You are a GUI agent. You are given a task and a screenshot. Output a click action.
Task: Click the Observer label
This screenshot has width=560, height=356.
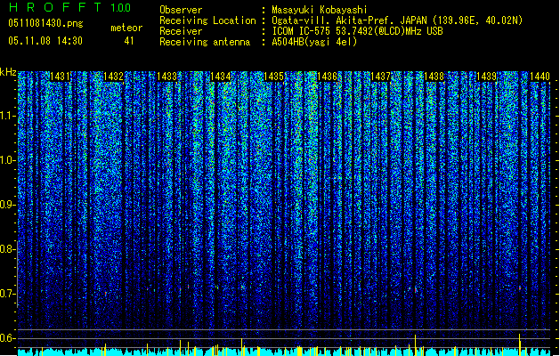181,10
